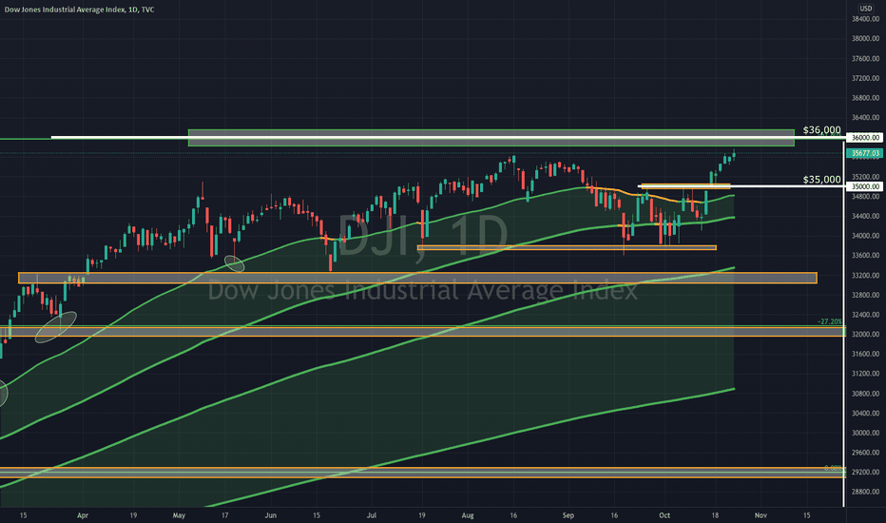Click the 33600.00 price axis label
The image size is (886, 523).
[x=865, y=256]
